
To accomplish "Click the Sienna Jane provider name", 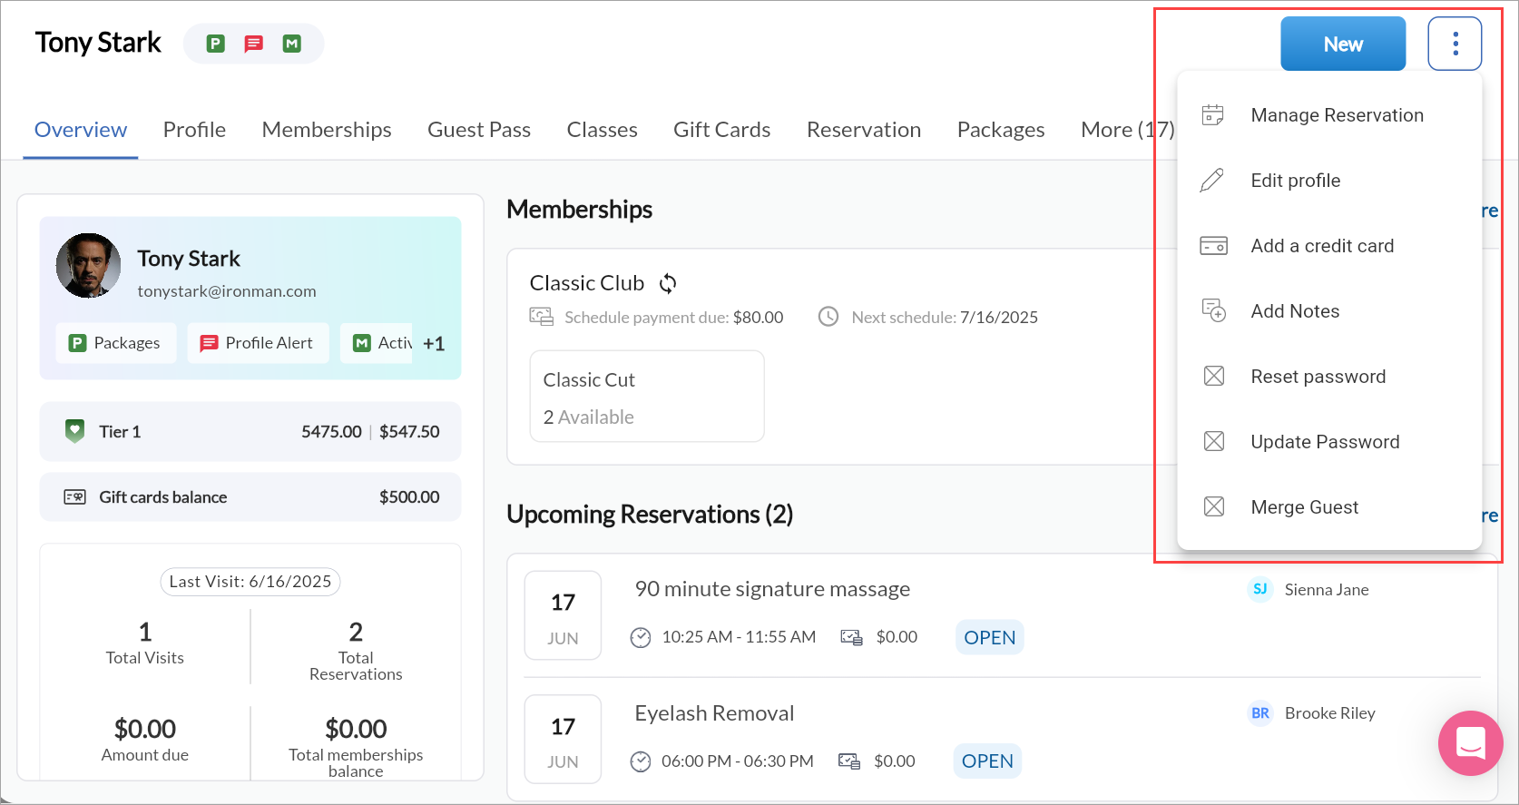I will (1327, 590).
